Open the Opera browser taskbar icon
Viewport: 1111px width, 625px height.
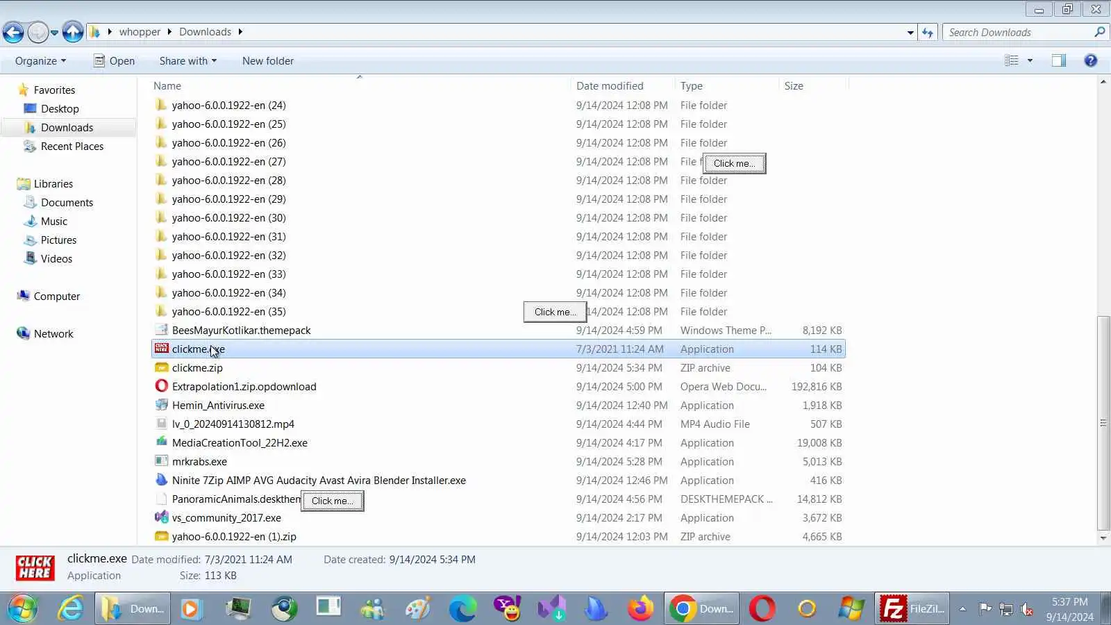(762, 609)
